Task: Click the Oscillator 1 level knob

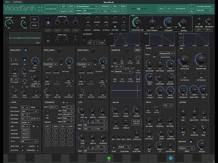Action: coord(35,61)
